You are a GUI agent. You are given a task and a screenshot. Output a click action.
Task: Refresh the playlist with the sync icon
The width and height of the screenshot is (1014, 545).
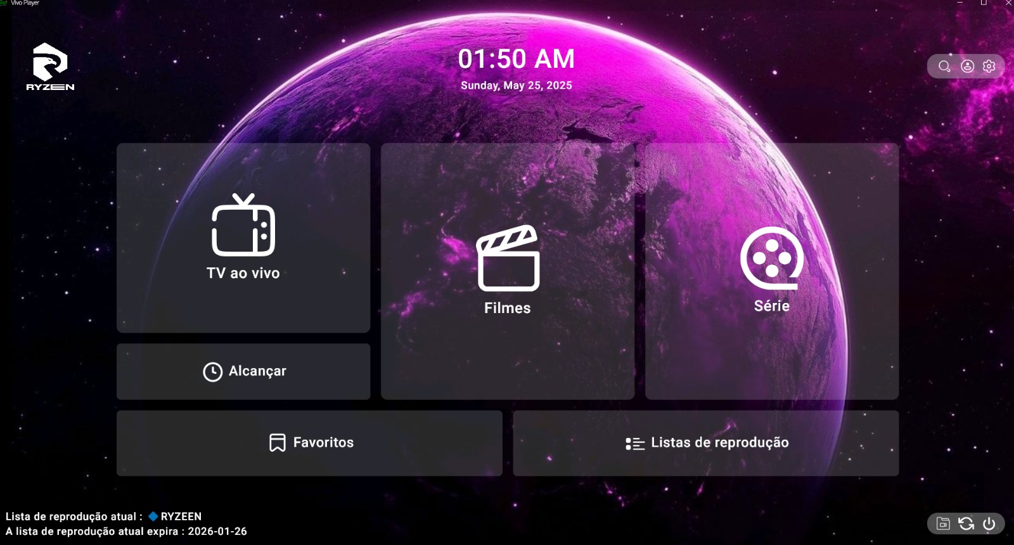(x=966, y=523)
